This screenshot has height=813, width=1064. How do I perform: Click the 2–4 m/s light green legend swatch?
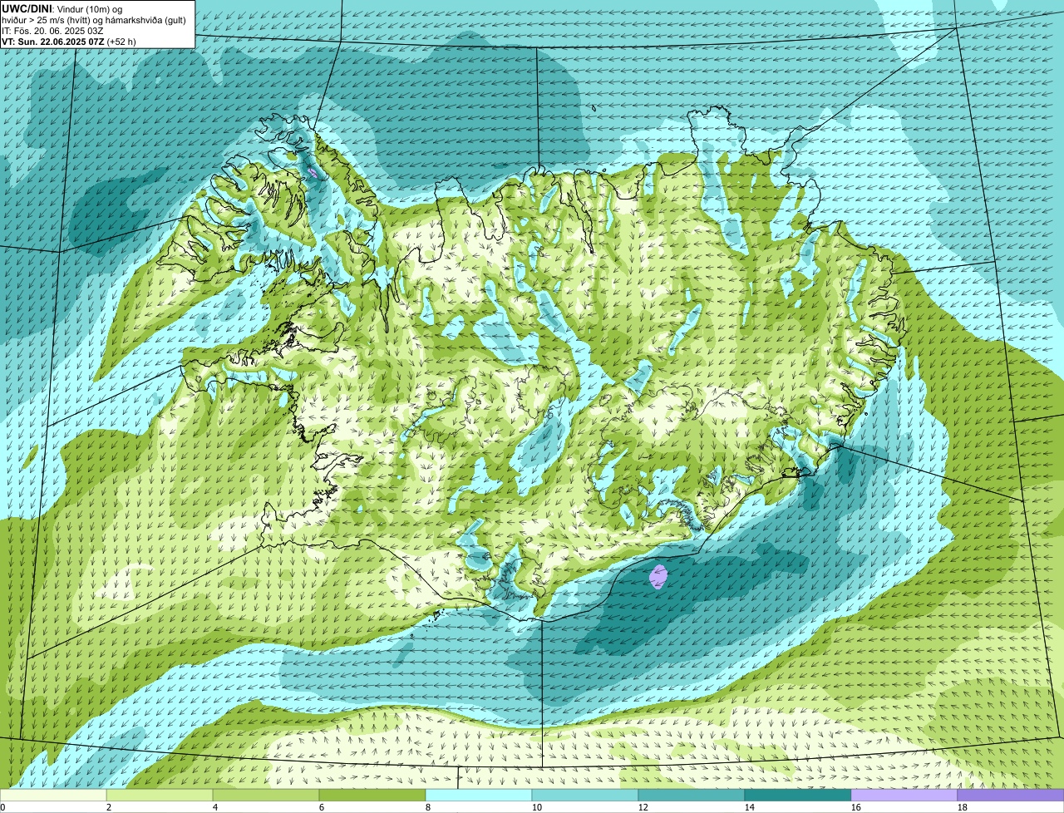[160, 796]
